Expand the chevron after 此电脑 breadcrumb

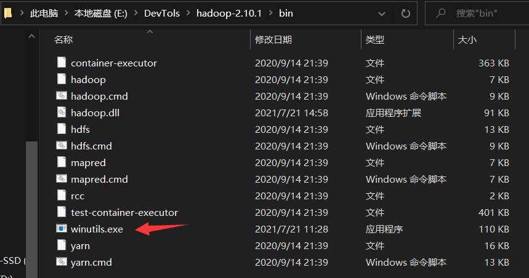[x=67, y=13]
